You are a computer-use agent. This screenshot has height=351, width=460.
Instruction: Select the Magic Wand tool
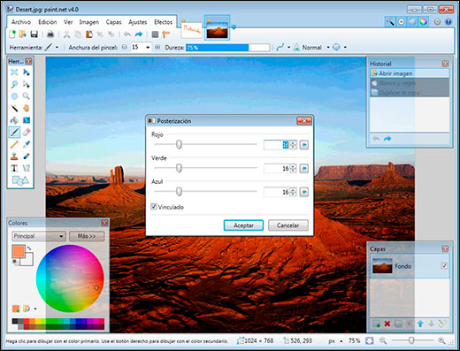point(14,108)
